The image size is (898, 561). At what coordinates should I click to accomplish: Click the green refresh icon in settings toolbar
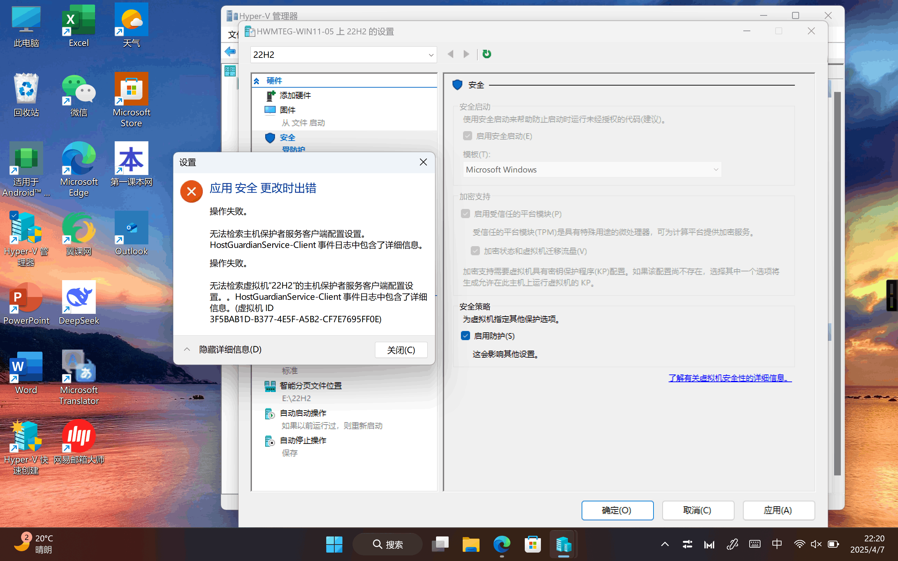coord(487,54)
